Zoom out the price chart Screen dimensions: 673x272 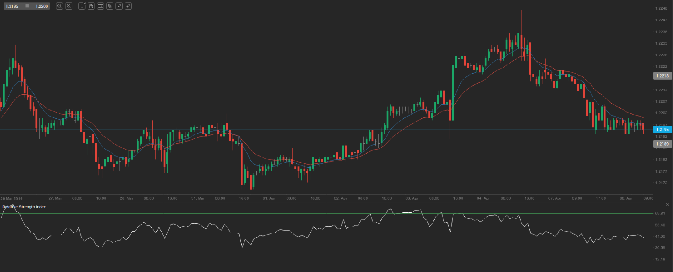60,6
